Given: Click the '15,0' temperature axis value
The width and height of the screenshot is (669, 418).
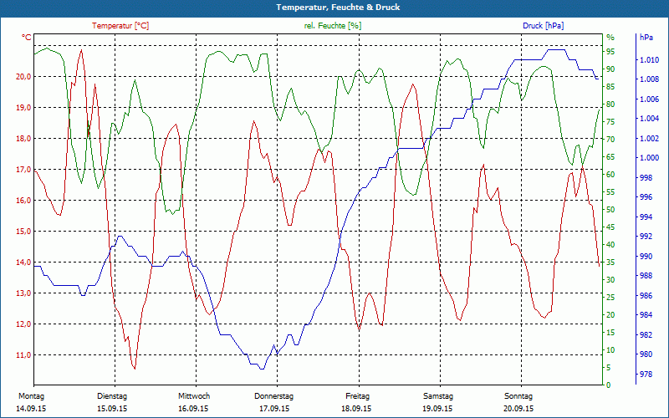Looking at the screenshot, I should tap(24, 232).
